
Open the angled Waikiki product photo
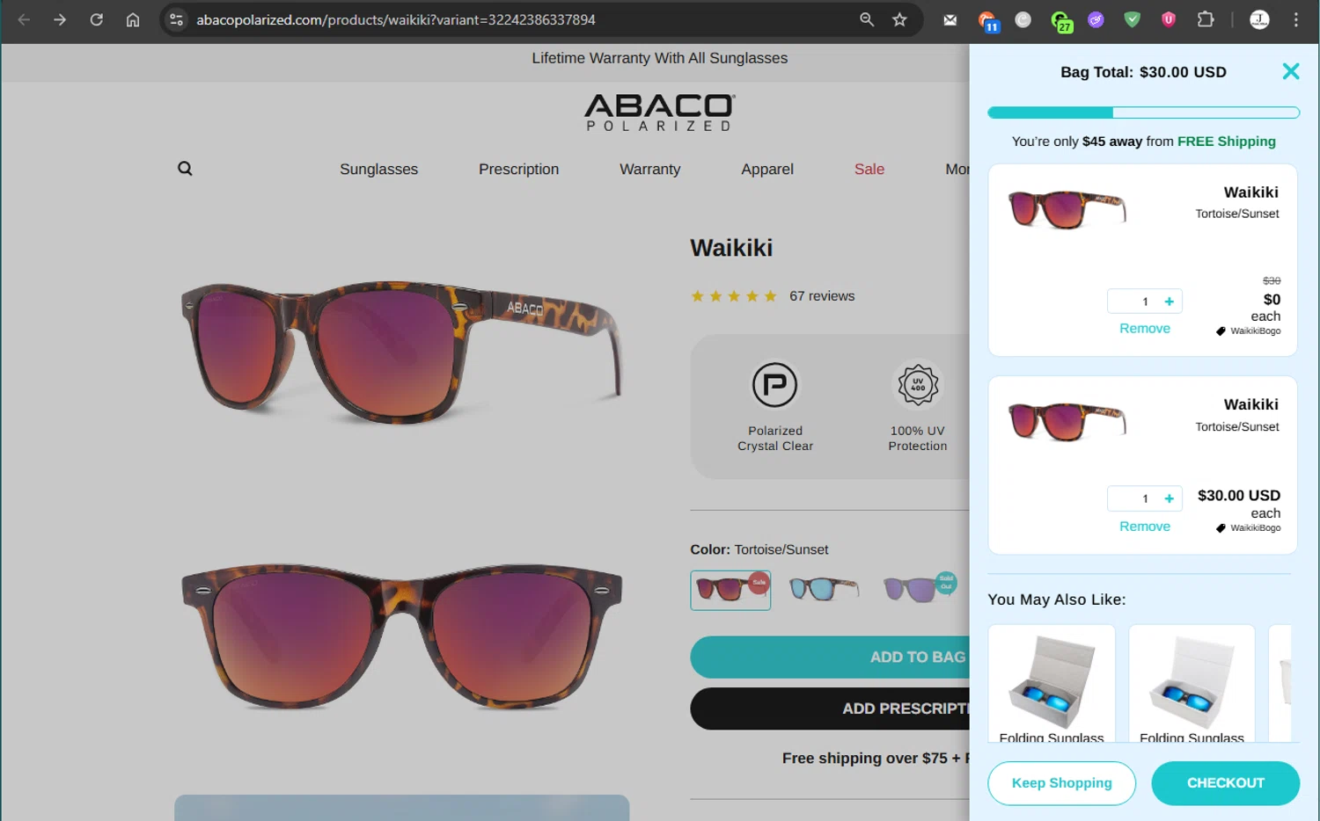click(401, 352)
